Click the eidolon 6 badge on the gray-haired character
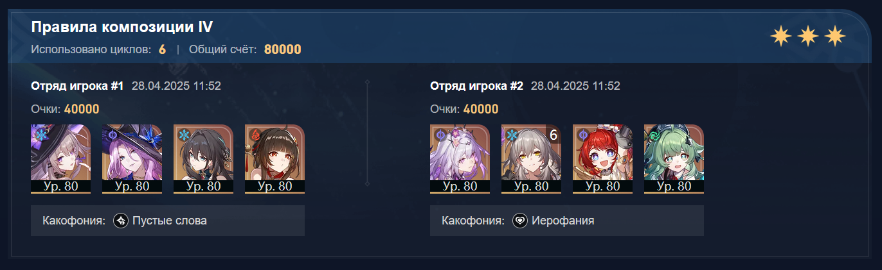The width and height of the screenshot is (882, 270). click(x=553, y=134)
